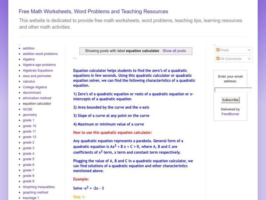Screen dimensions: 266x200
Task: Click the Algebra age problems link
Action: tap(39, 65)
